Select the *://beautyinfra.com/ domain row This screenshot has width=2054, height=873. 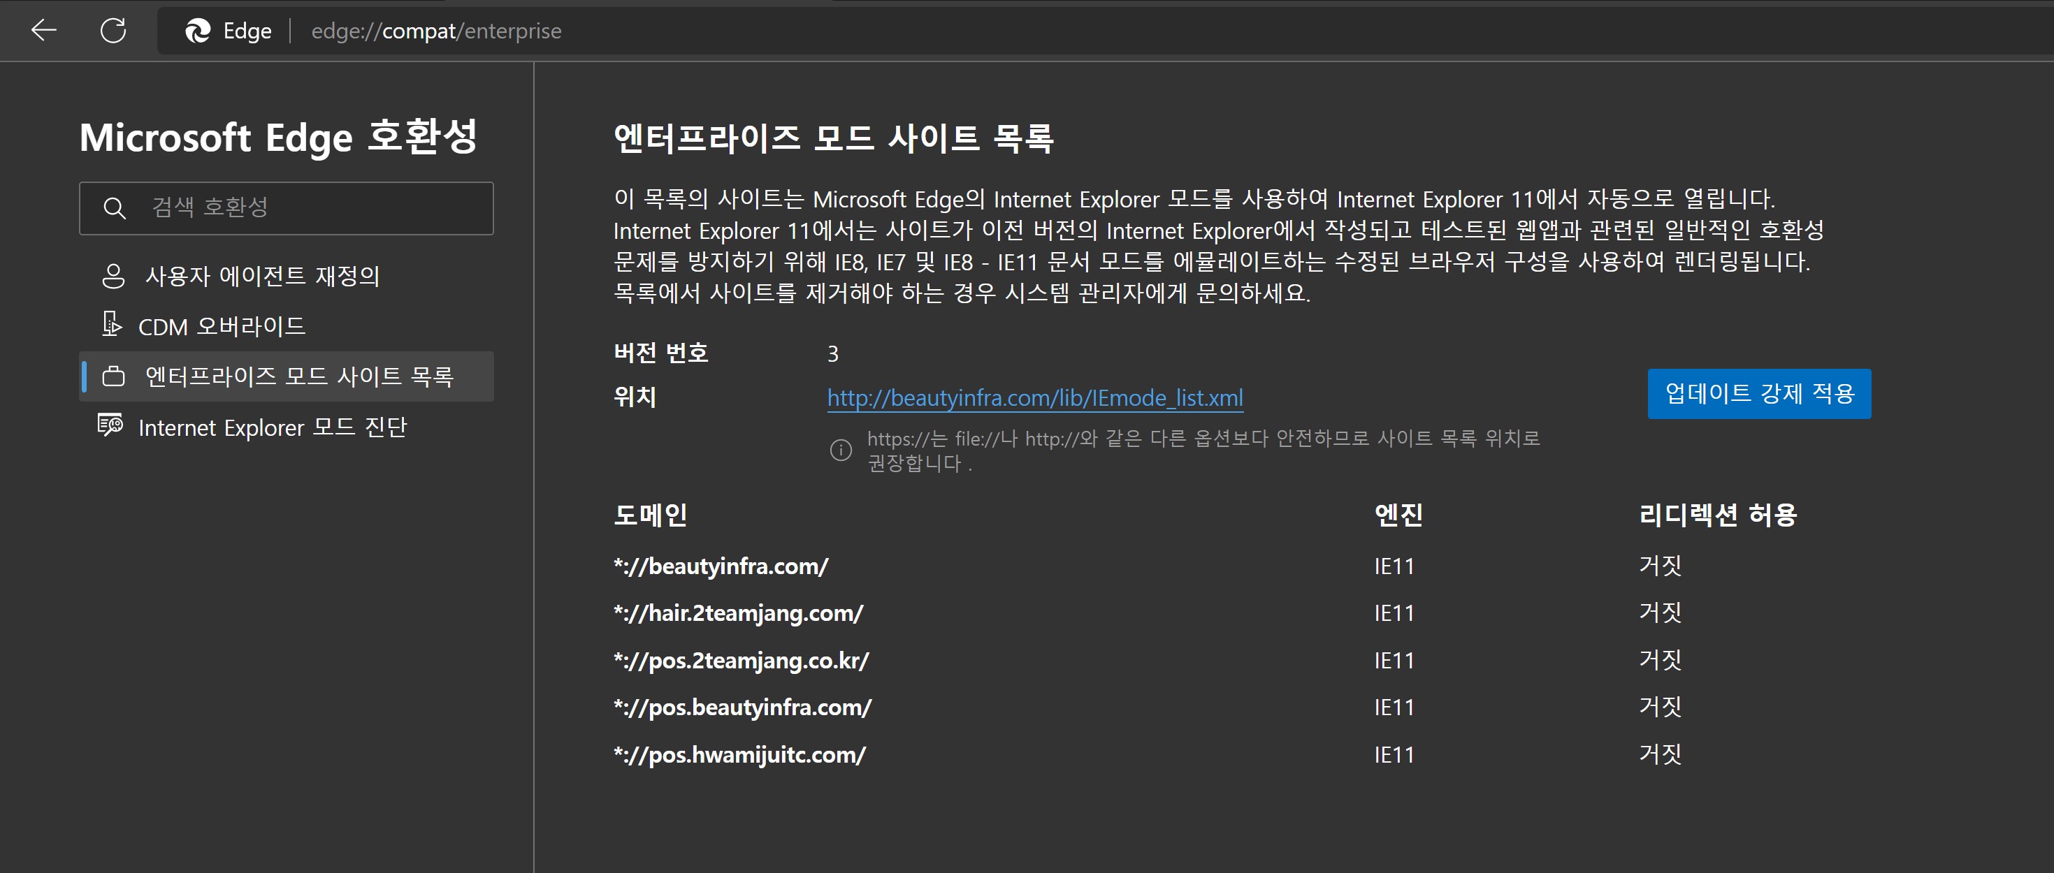(721, 566)
